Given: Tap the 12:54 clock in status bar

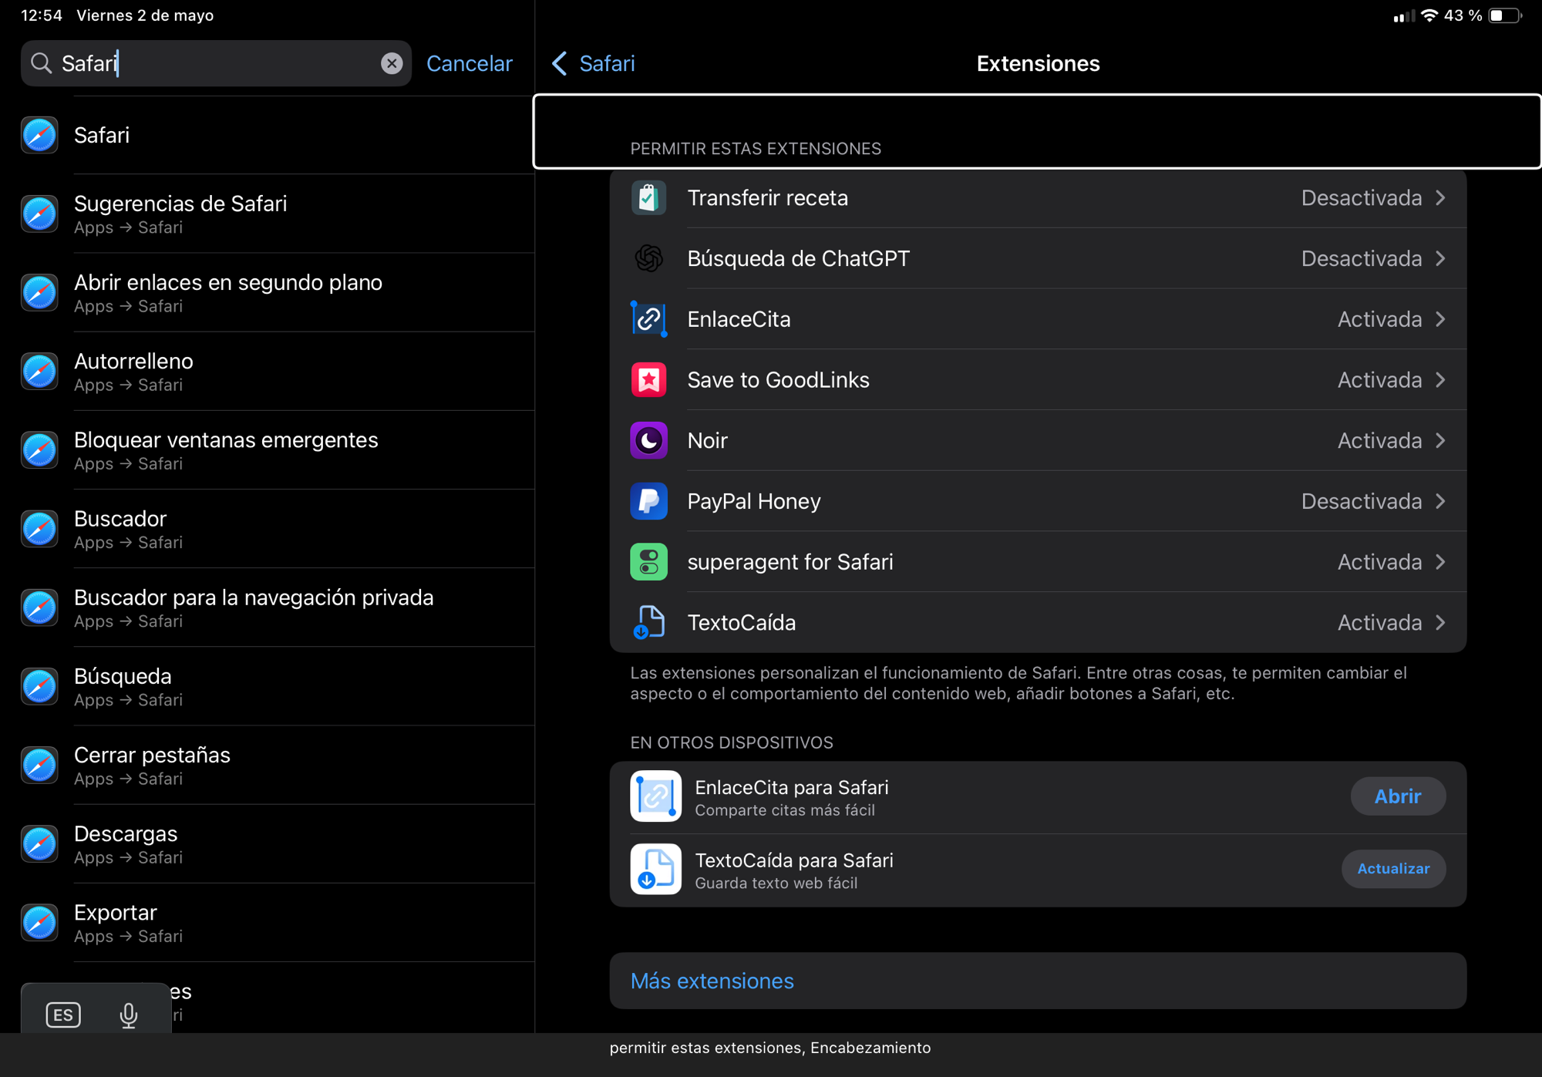Looking at the screenshot, I should point(41,15).
